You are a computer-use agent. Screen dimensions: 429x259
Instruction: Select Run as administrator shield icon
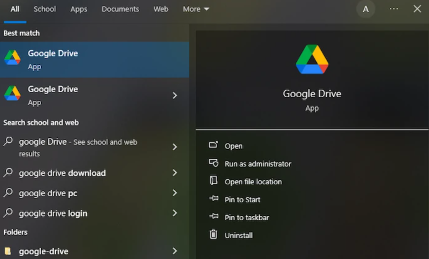214,164
